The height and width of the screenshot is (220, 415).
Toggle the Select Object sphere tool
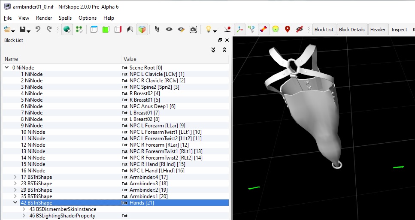[67, 29]
